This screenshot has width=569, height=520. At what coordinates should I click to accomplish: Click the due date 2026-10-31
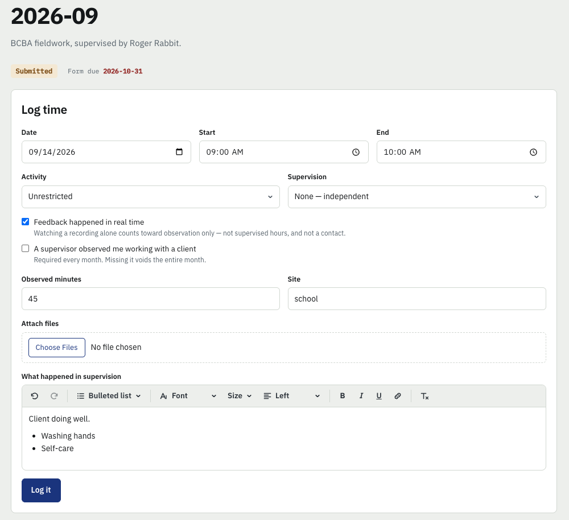(x=123, y=71)
